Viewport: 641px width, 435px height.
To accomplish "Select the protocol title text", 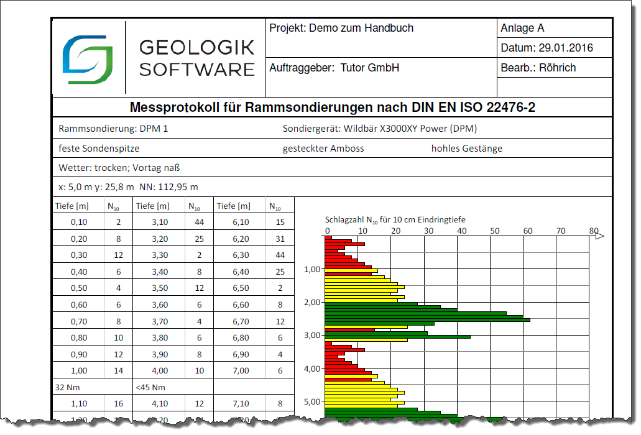I will (332, 106).
